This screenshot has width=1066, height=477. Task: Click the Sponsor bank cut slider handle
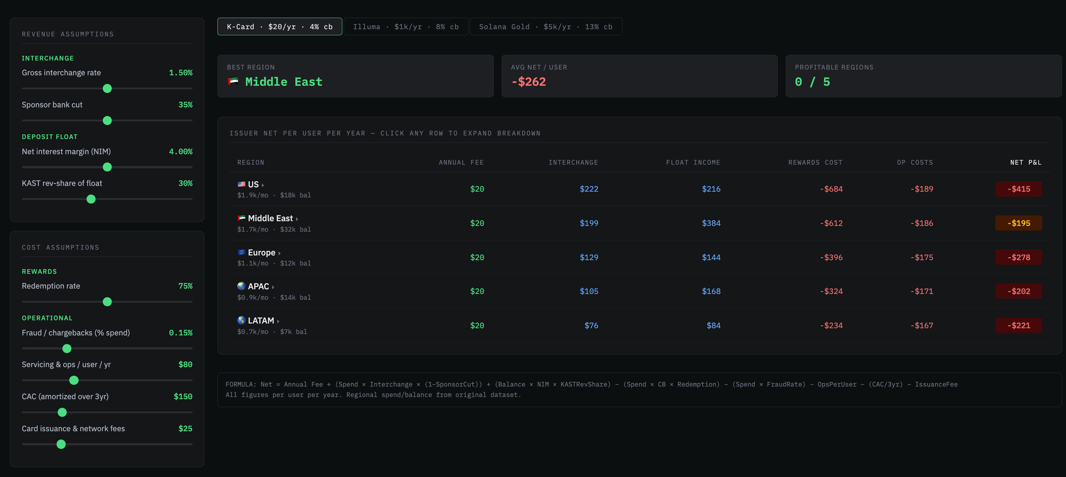(x=107, y=121)
